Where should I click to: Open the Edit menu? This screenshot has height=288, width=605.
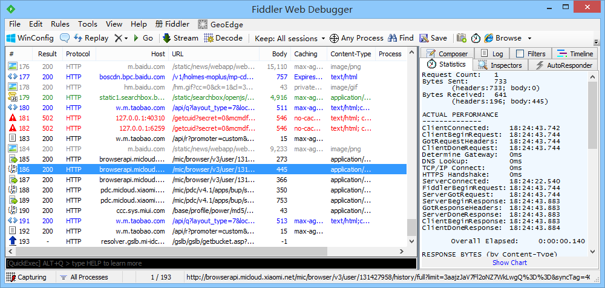coord(36,24)
